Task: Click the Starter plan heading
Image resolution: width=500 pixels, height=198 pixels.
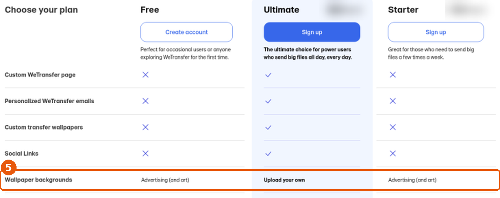Action: coord(403,10)
